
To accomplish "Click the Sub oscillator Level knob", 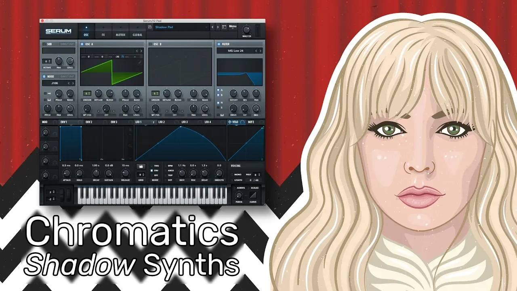I will (70, 61).
